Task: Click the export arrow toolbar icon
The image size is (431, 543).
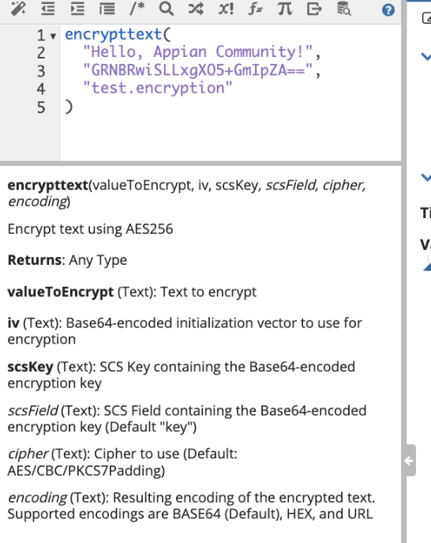Action: pyautogui.click(x=314, y=9)
